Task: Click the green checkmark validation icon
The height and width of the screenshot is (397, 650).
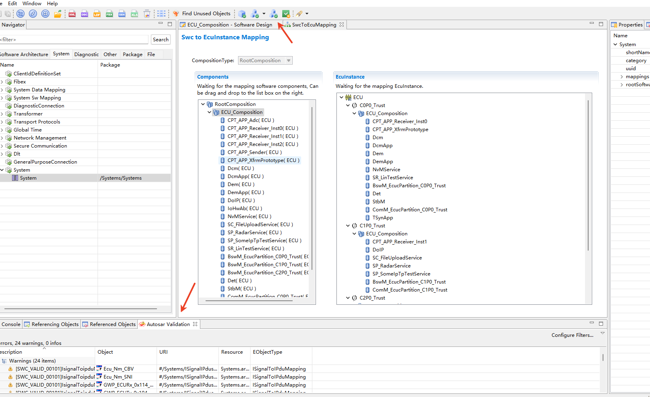Action: pos(286,14)
